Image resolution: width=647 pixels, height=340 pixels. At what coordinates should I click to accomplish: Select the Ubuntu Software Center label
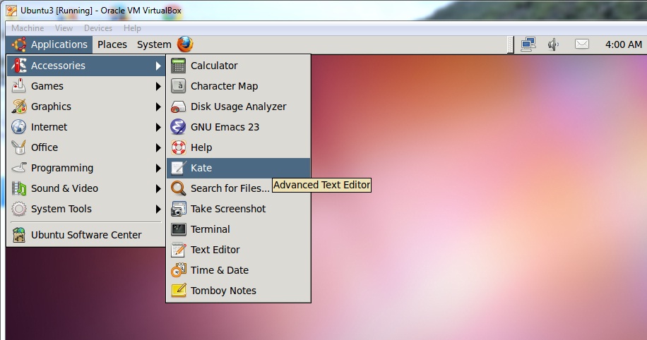86,234
